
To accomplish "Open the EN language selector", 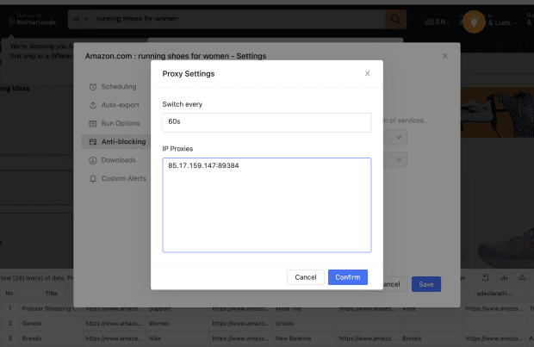I will click(x=438, y=22).
